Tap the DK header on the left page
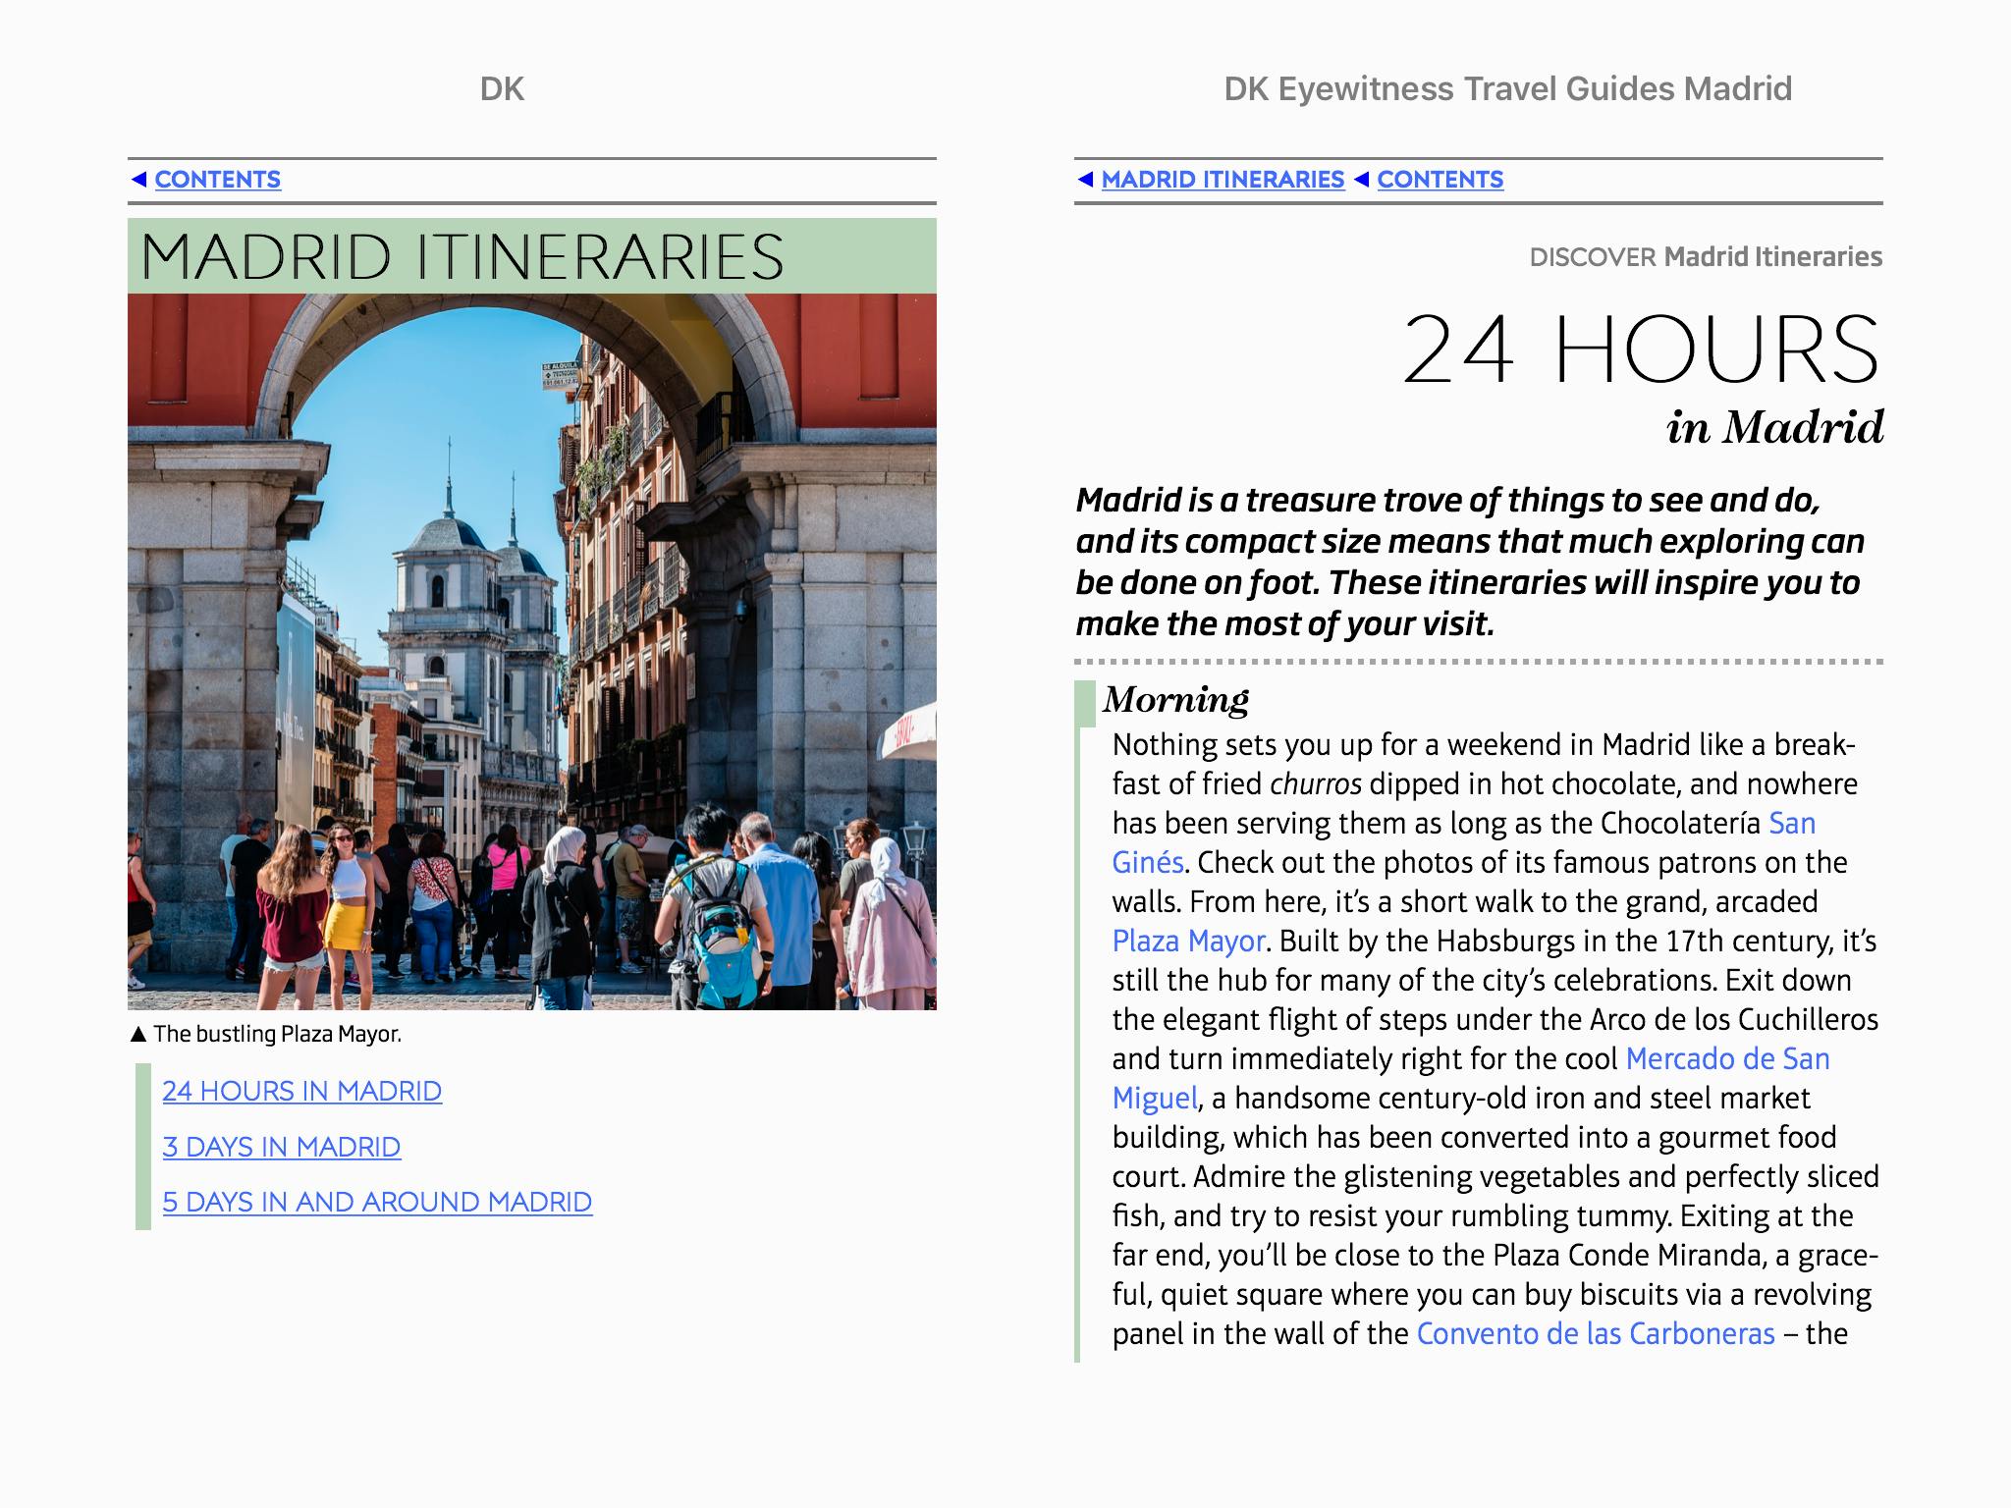The width and height of the screenshot is (2011, 1508). 502,89
